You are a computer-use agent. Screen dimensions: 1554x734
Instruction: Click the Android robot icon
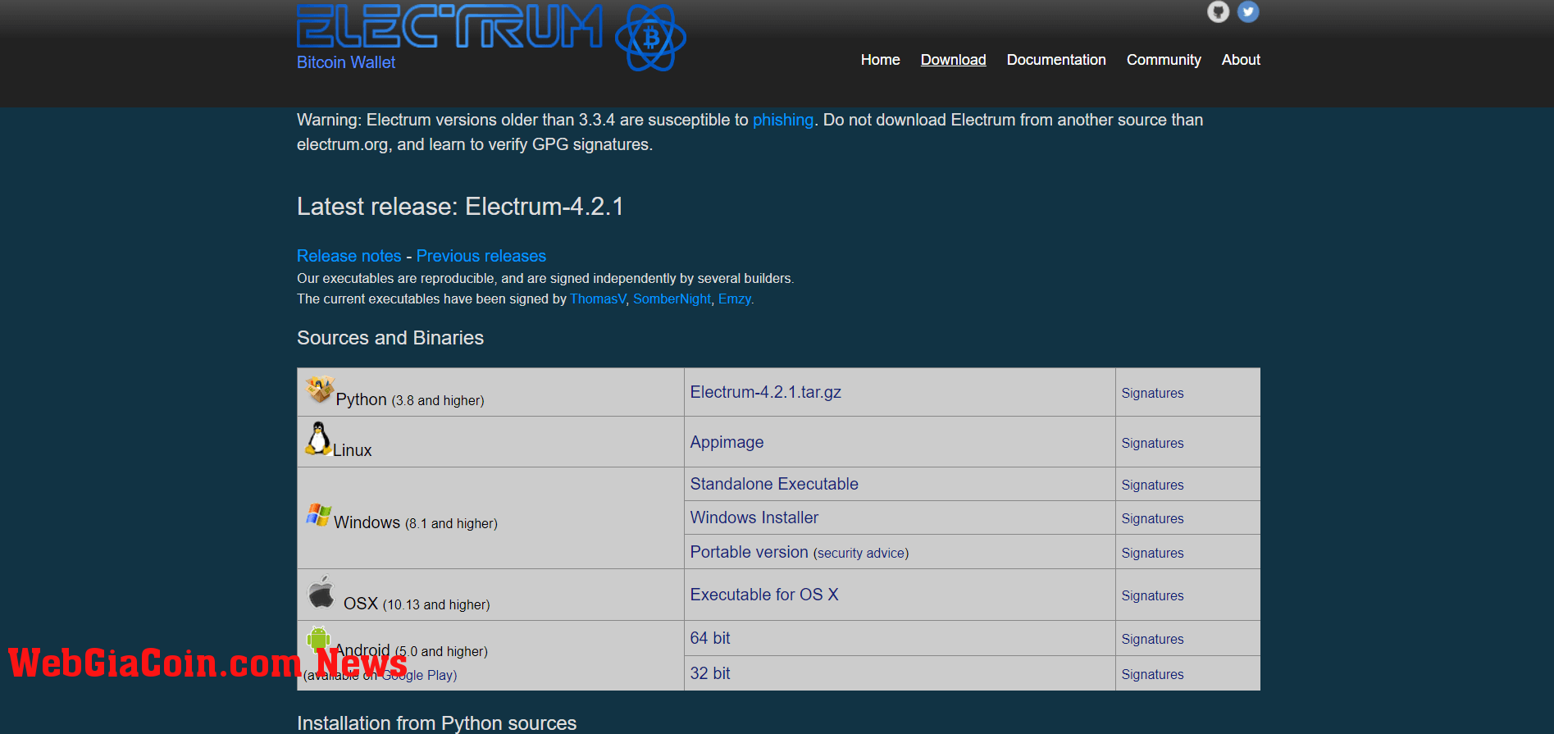click(318, 638)
